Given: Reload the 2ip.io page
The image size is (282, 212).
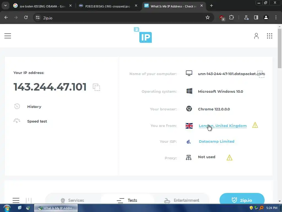Looking at the screenshot, I should (26, 17).
